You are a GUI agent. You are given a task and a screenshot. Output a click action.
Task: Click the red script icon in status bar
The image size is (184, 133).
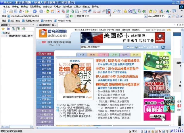160,131
